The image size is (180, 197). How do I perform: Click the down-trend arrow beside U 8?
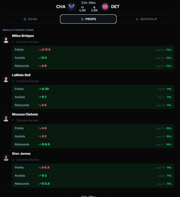(40, 128)
